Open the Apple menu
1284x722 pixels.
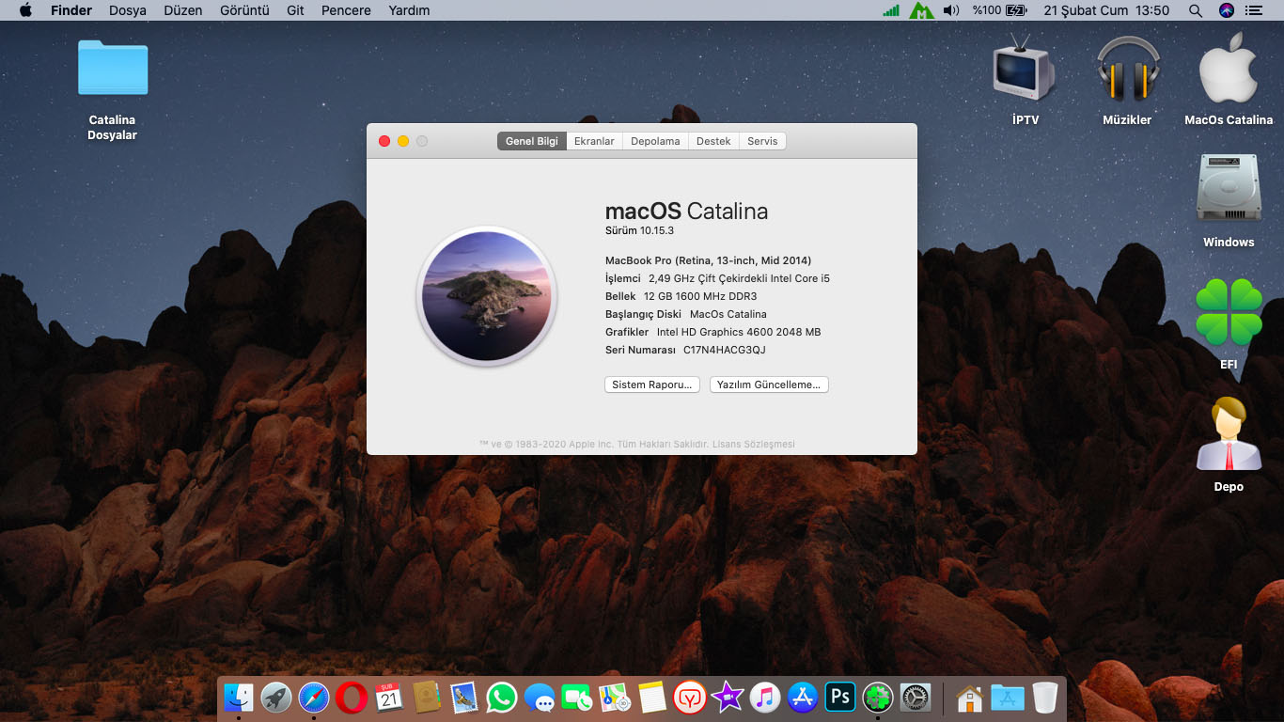point(25,10)
